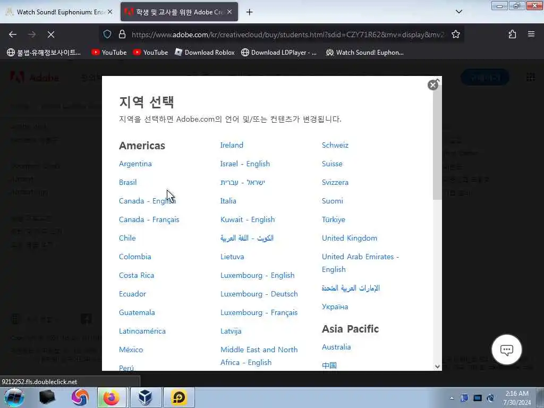Close the Adobe Creative Cloud tab
This screenshot has width=544, height=408.
click(x=229, y=12)
